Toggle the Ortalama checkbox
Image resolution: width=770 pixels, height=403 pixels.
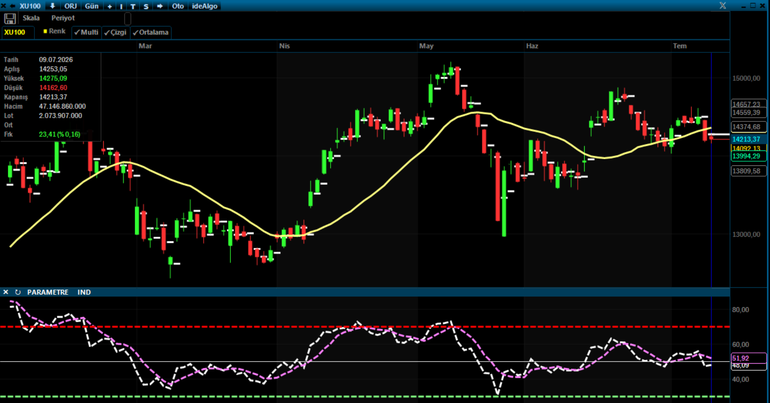coord(151,32)
